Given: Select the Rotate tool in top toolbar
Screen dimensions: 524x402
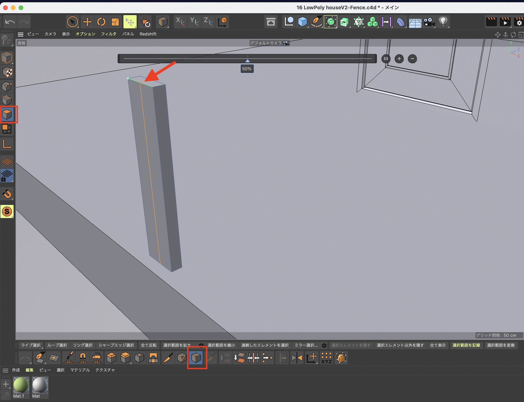Looking at the screenshot, I should click(101, 22).
